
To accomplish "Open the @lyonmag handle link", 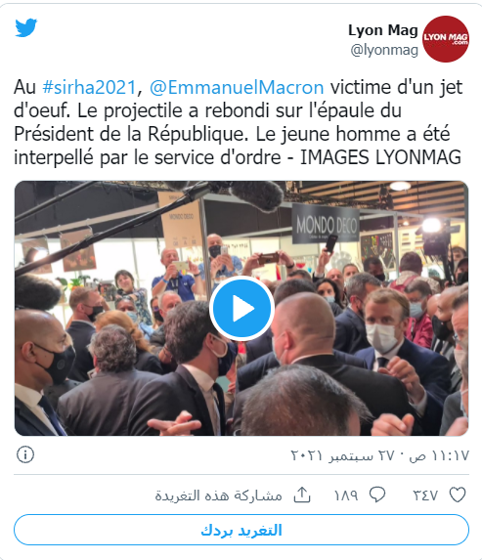I will pos(384,50).
